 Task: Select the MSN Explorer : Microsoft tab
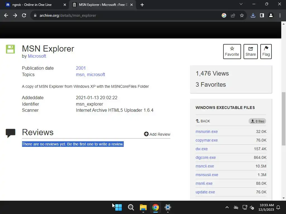coord(103,5)
